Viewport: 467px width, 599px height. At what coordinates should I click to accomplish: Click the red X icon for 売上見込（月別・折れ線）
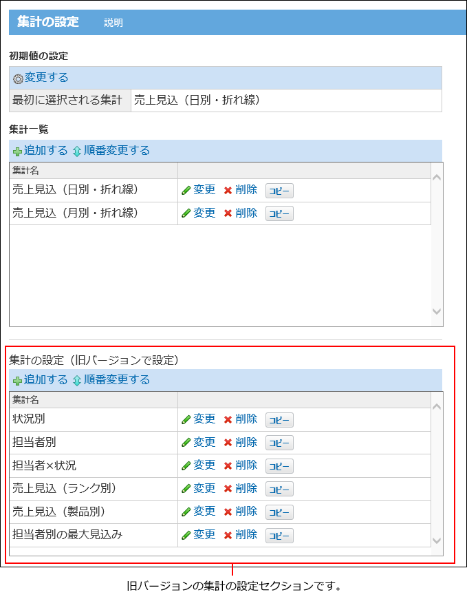click(228, 213)
